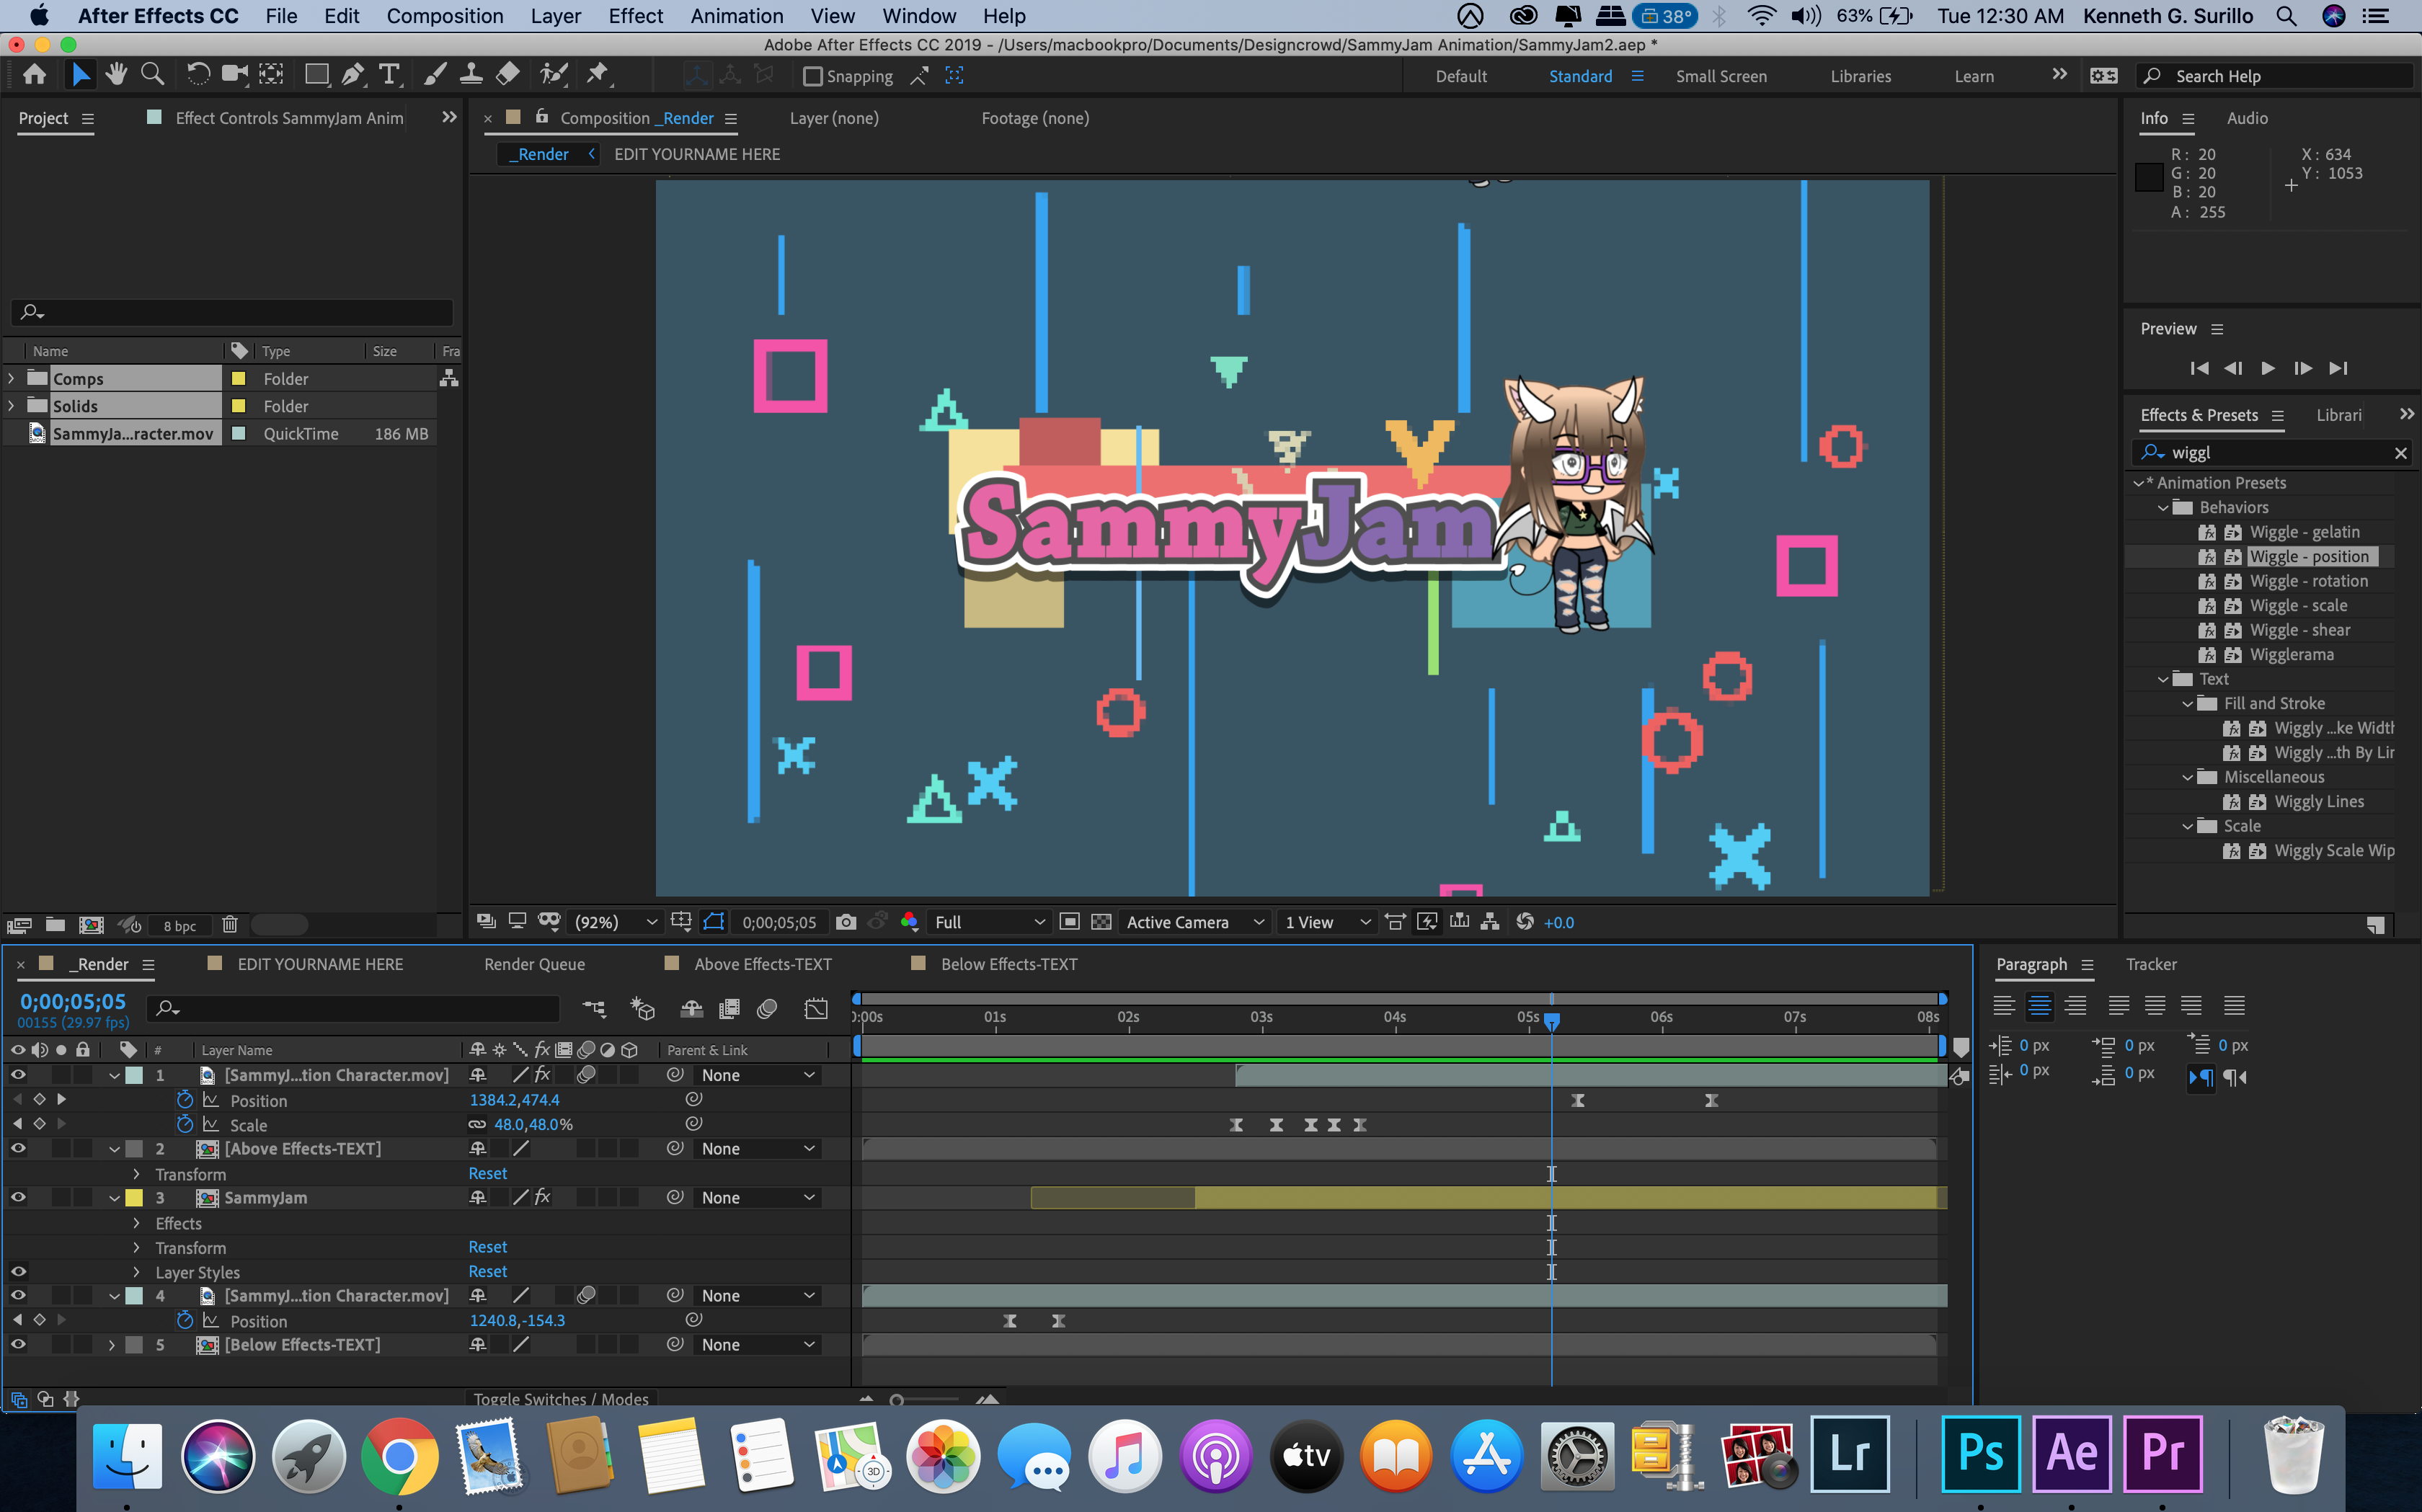Expand the Comps folder in Project

point(12,378)
